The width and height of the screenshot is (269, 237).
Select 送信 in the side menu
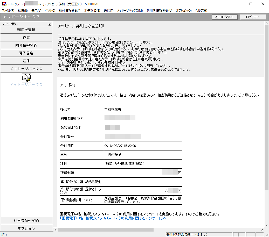pyautogui.click(x=26, y=61)
